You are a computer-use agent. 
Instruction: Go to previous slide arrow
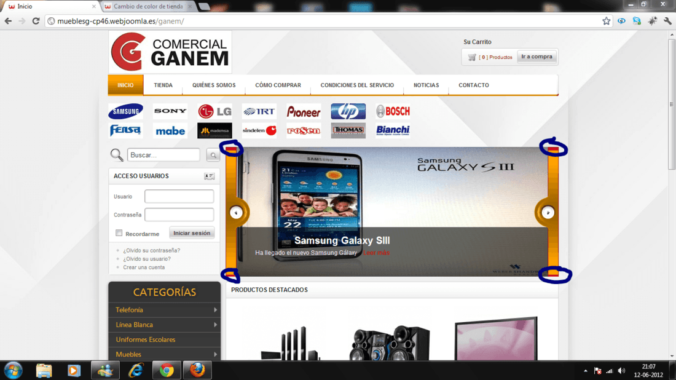[x=236, y=212]
